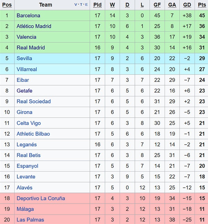This screenshot has height=224, width=208.
Task: Open the Sevilla team link
Action: click(24, 59)
